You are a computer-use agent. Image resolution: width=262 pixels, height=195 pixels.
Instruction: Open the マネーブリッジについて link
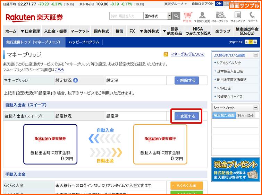click(188, 54)
